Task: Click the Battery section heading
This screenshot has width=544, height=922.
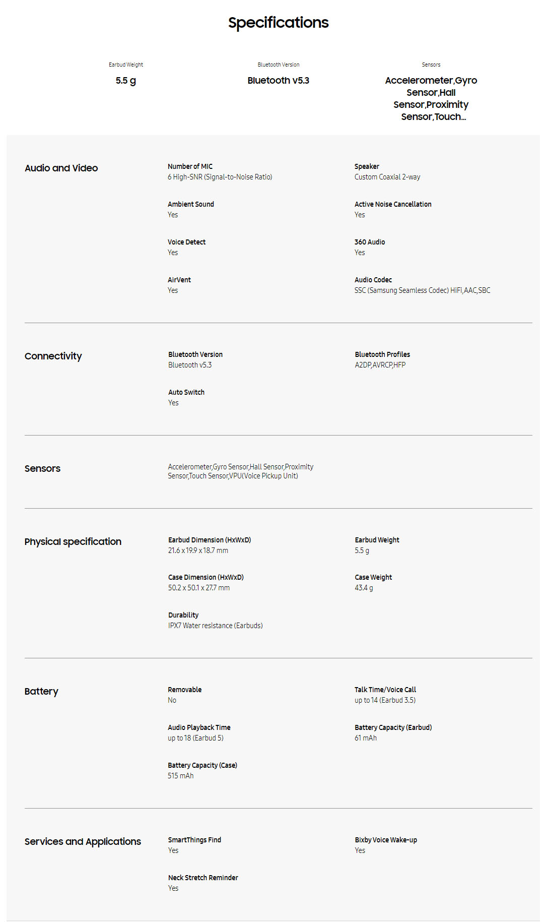Action: pyautogui.click(x=41, y=691)
